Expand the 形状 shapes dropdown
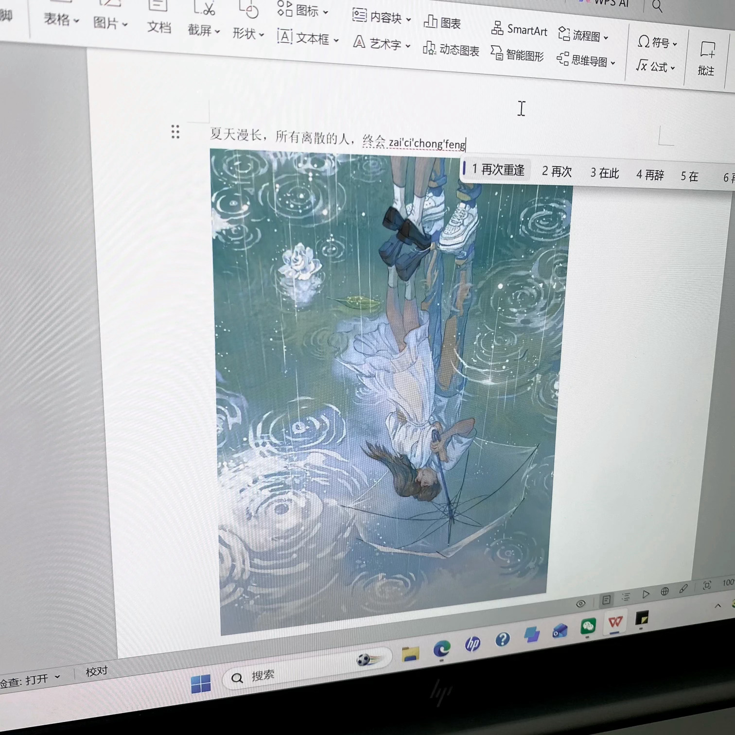 point(248,34)
